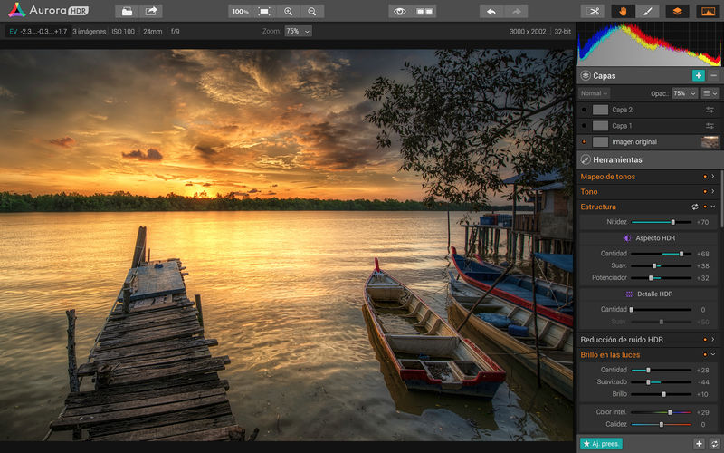The width and height of the screenshot is (724, 453).
Task: Open the Mapeo de tonos section
Action: point(607,177)
